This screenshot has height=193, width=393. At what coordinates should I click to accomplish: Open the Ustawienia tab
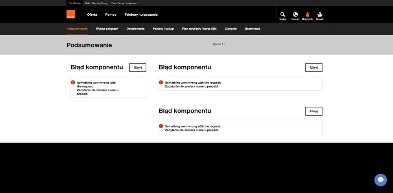point(252,29)
